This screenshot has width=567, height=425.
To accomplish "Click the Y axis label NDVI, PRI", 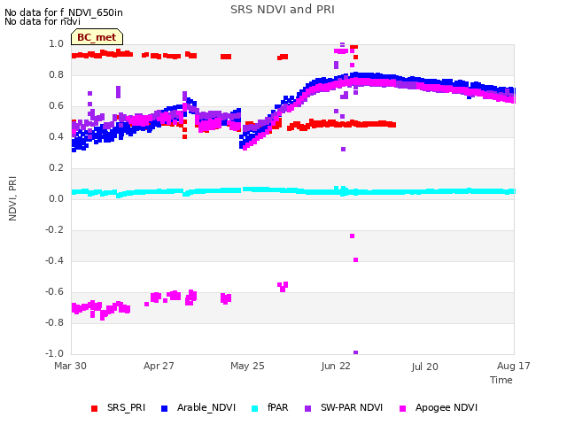I will click(12, 198).
